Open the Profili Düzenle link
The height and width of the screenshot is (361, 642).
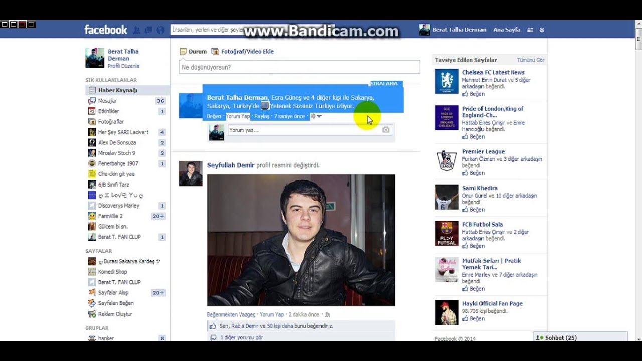[x=123, y=66]
